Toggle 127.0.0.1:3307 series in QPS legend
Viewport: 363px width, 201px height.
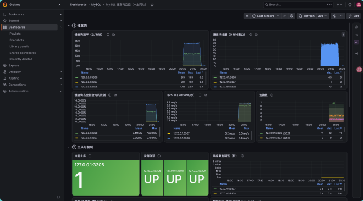point(182,133)
